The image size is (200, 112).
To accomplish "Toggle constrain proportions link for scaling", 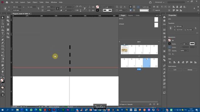I will (x=57, y=8).
